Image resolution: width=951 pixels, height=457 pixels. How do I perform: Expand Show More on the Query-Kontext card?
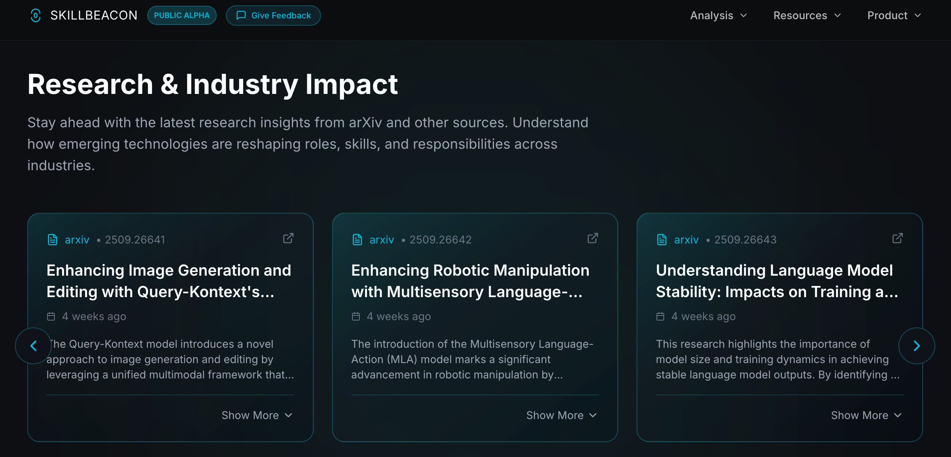257,415
